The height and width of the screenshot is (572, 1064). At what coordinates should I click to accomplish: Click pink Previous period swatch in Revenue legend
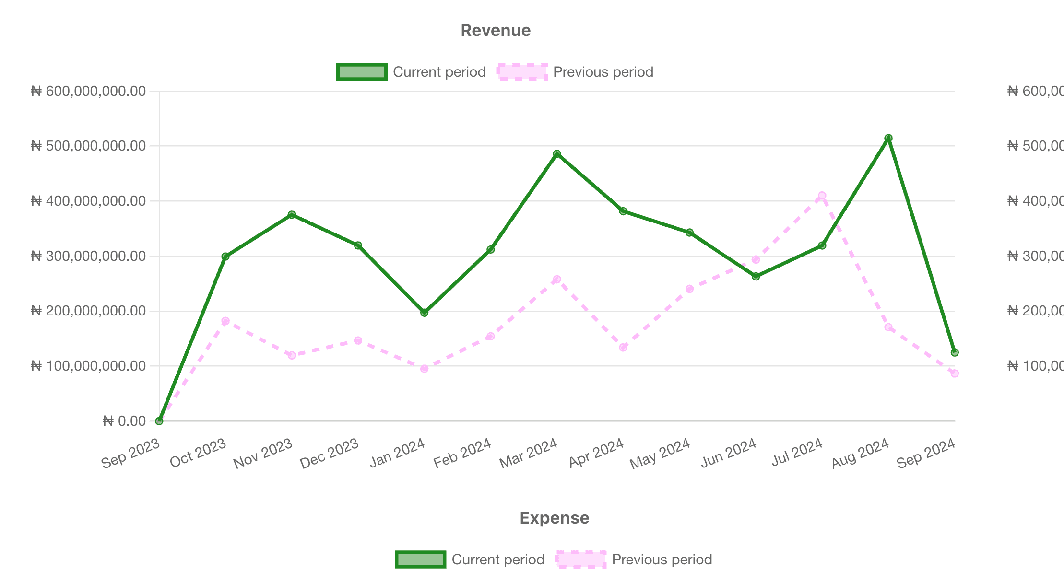pos(522,72)
